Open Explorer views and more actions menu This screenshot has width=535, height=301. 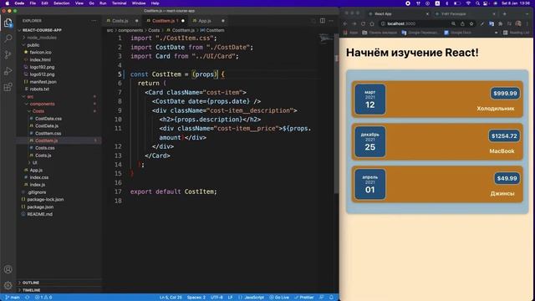(x=94, y=21)
